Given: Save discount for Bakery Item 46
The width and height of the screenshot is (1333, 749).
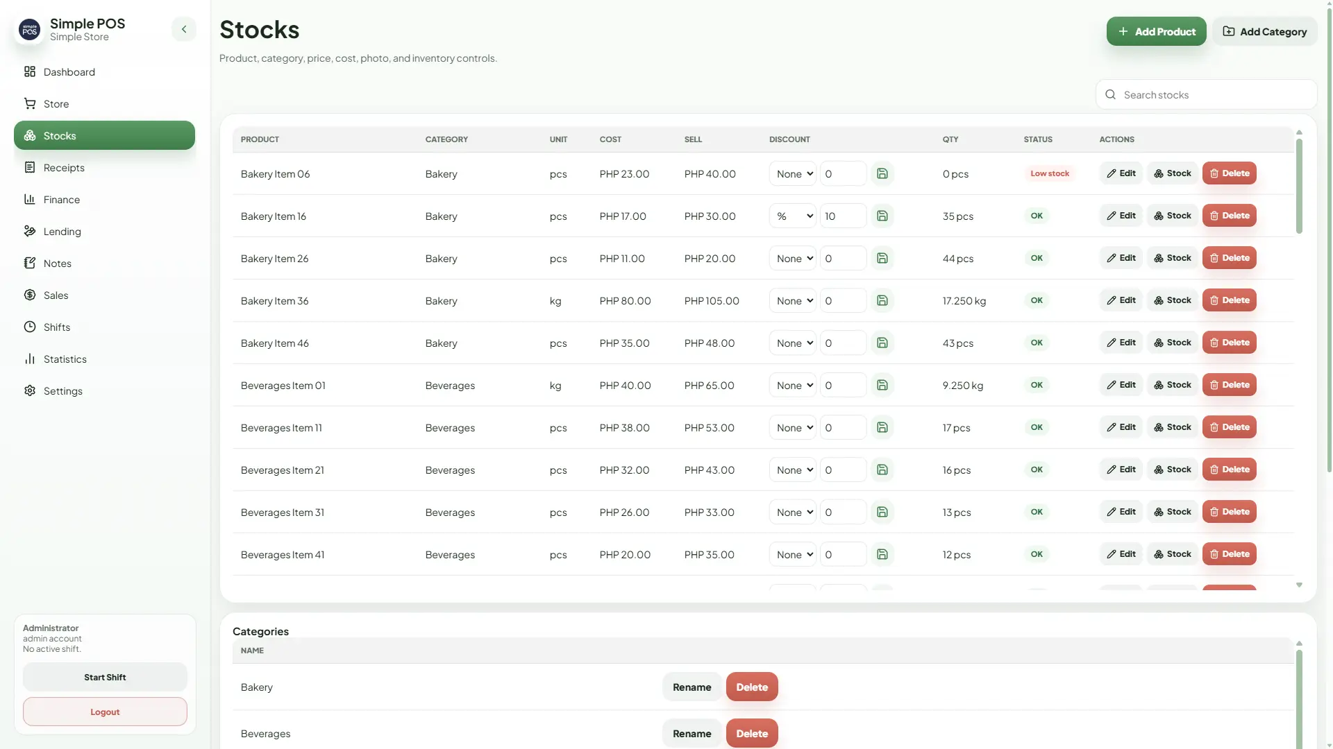Looking at the screenshot, I should 882,343.
